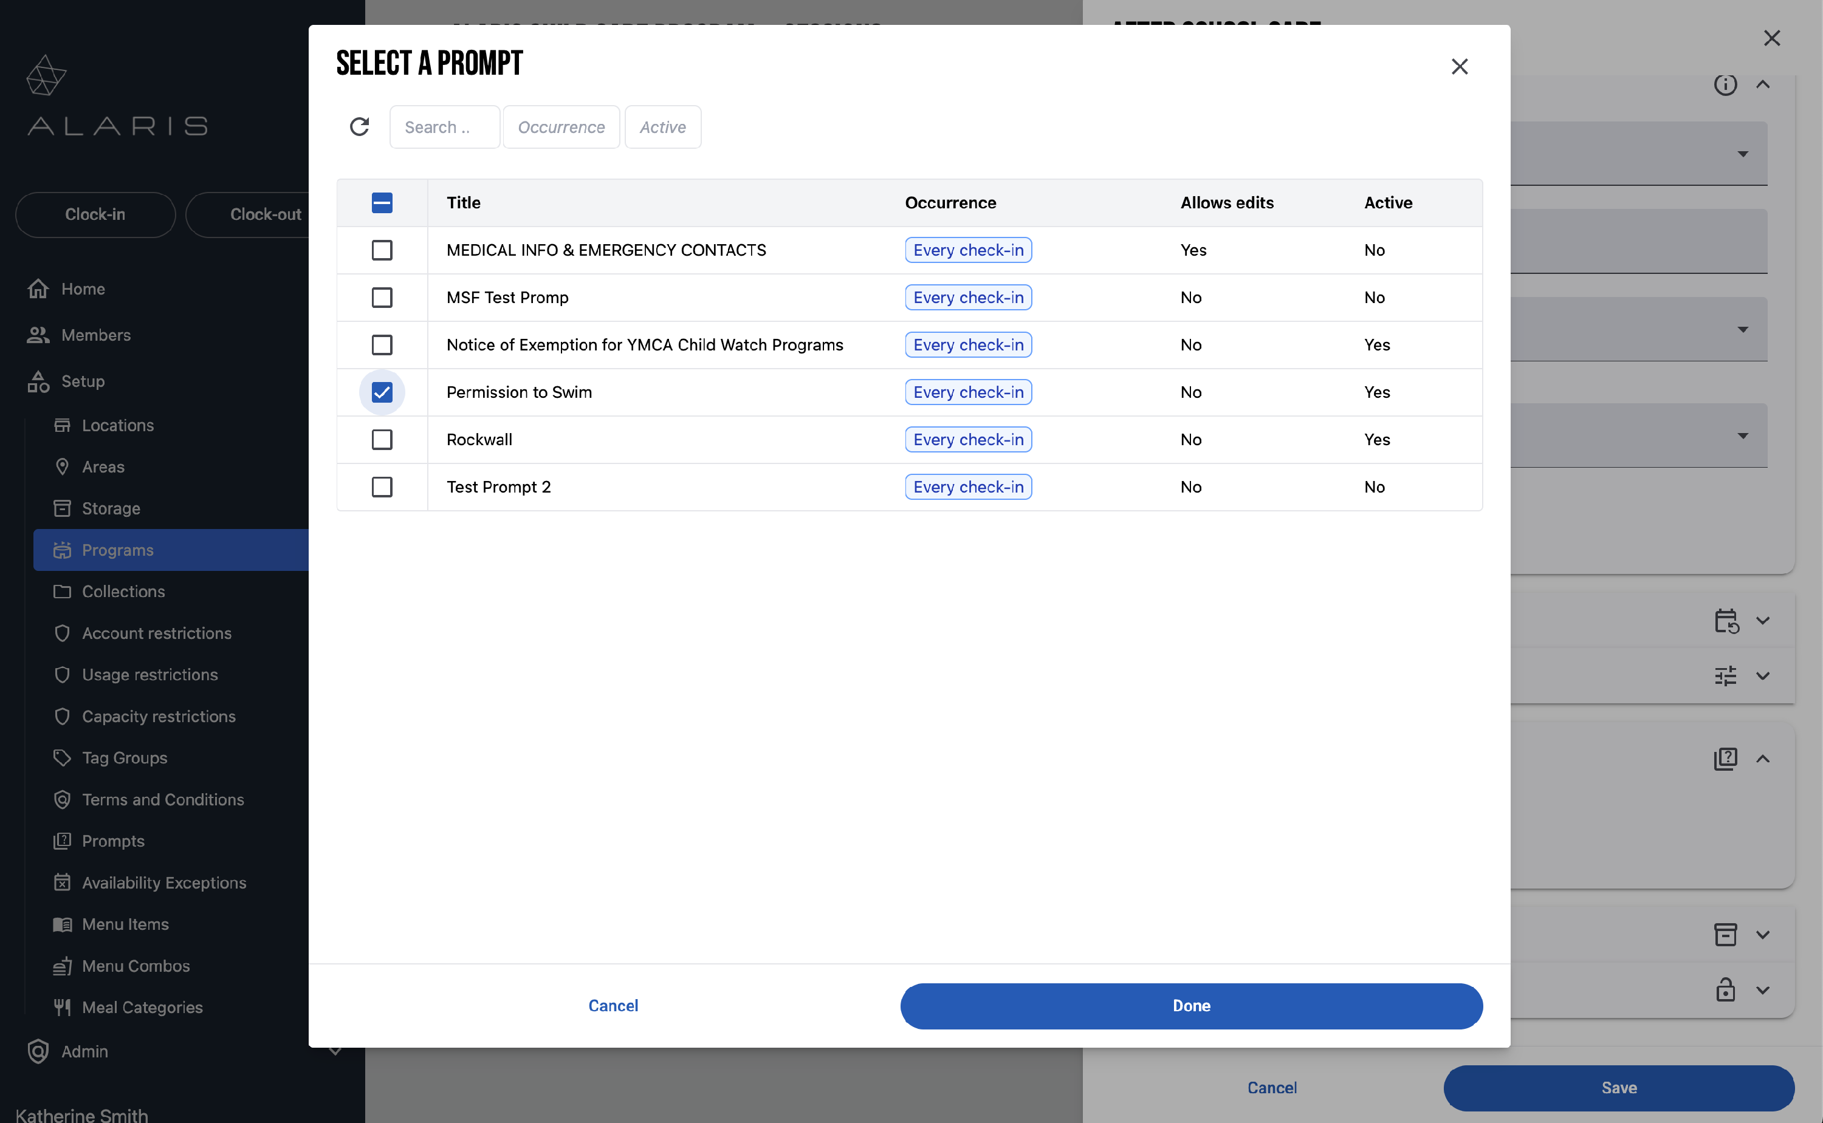Click Cancel in the prompt dialog
Image resolution: width=1823 pixels, height=1123 pixels.
coord(613,1006)
